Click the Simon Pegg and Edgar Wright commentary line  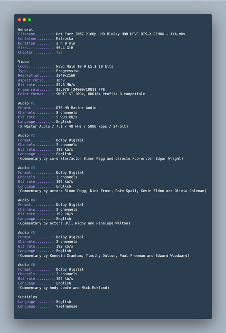pyautogui.click(x=100, y=159)
